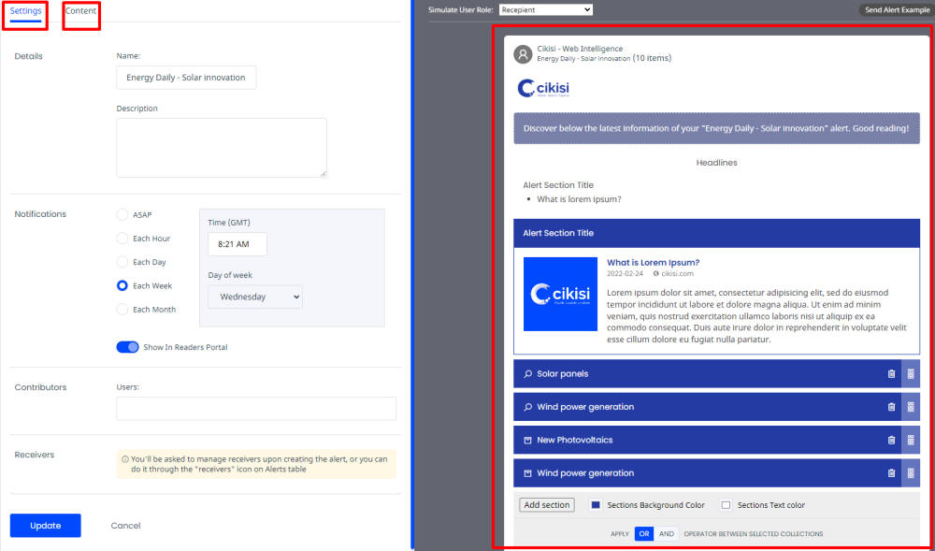935x551 pixels.
Task: Click the Cikisi article thumbnail image
Action: [560, 294]
